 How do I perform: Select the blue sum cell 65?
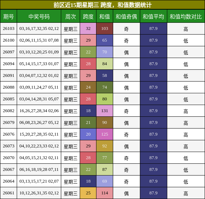(x=105, y=40)
